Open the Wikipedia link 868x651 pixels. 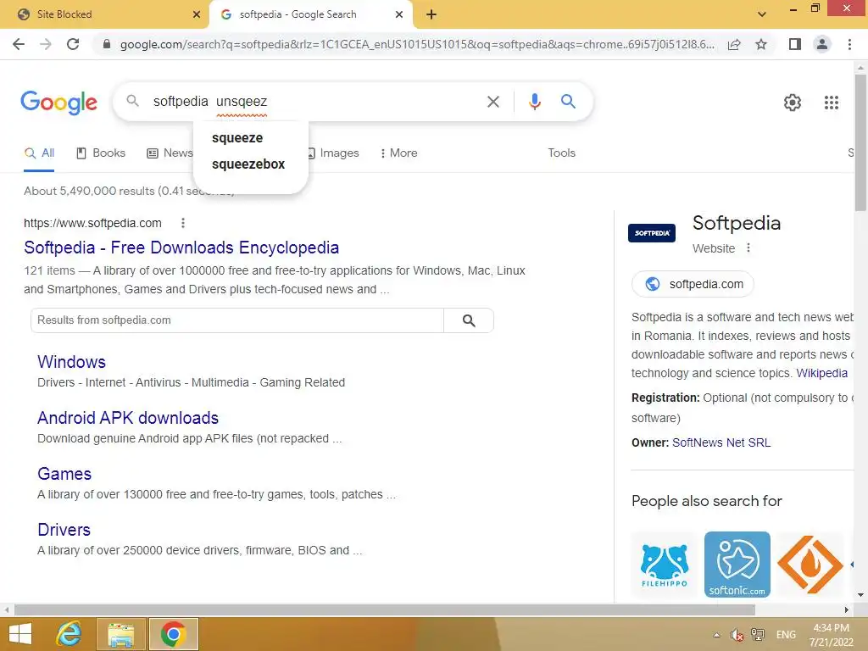click(x=822, y=373)
